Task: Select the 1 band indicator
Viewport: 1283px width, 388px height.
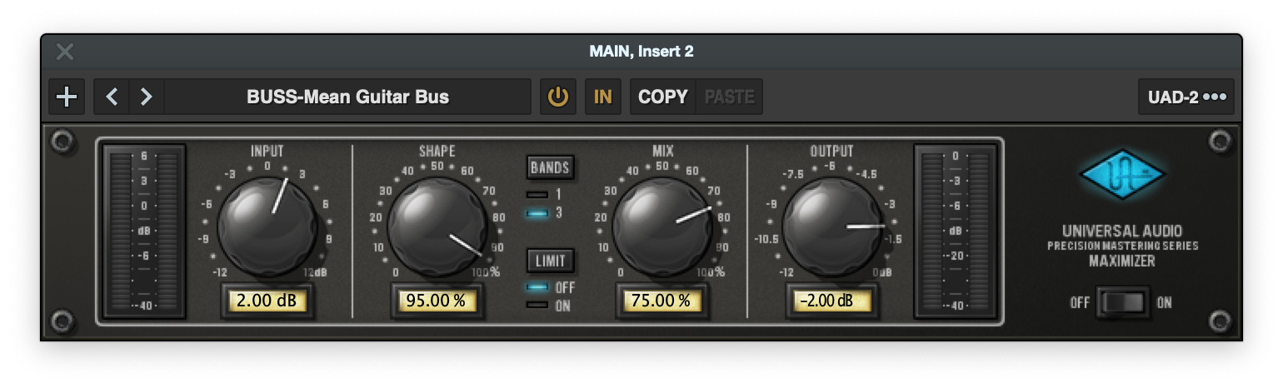Action: [x=538, y=195]
